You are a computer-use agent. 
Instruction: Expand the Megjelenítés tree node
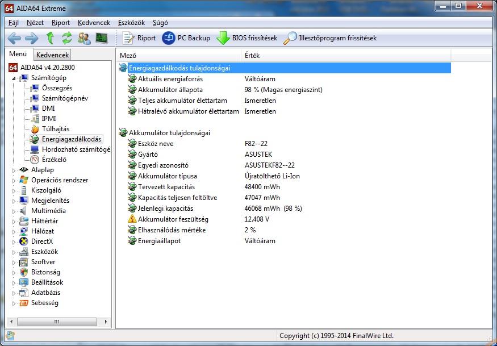tap(14, 201)
